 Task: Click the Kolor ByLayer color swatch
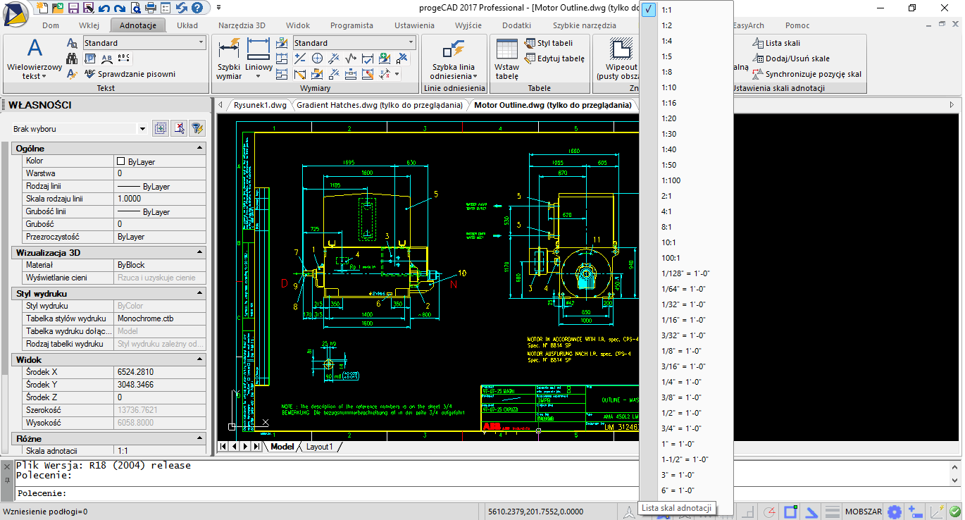pyautogui.click(x=120, y=161)
